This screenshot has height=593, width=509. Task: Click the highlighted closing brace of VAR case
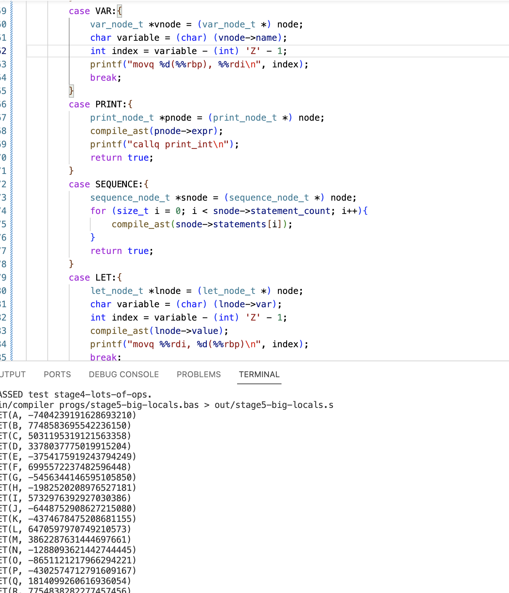tap(71, 91)
